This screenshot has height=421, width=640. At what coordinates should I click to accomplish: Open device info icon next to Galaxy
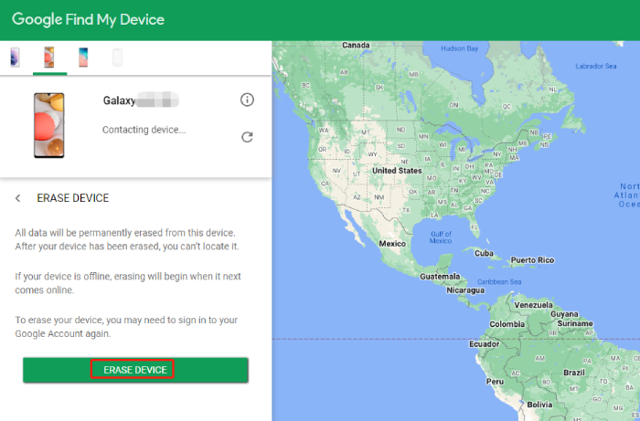click(x=247, y=100)
